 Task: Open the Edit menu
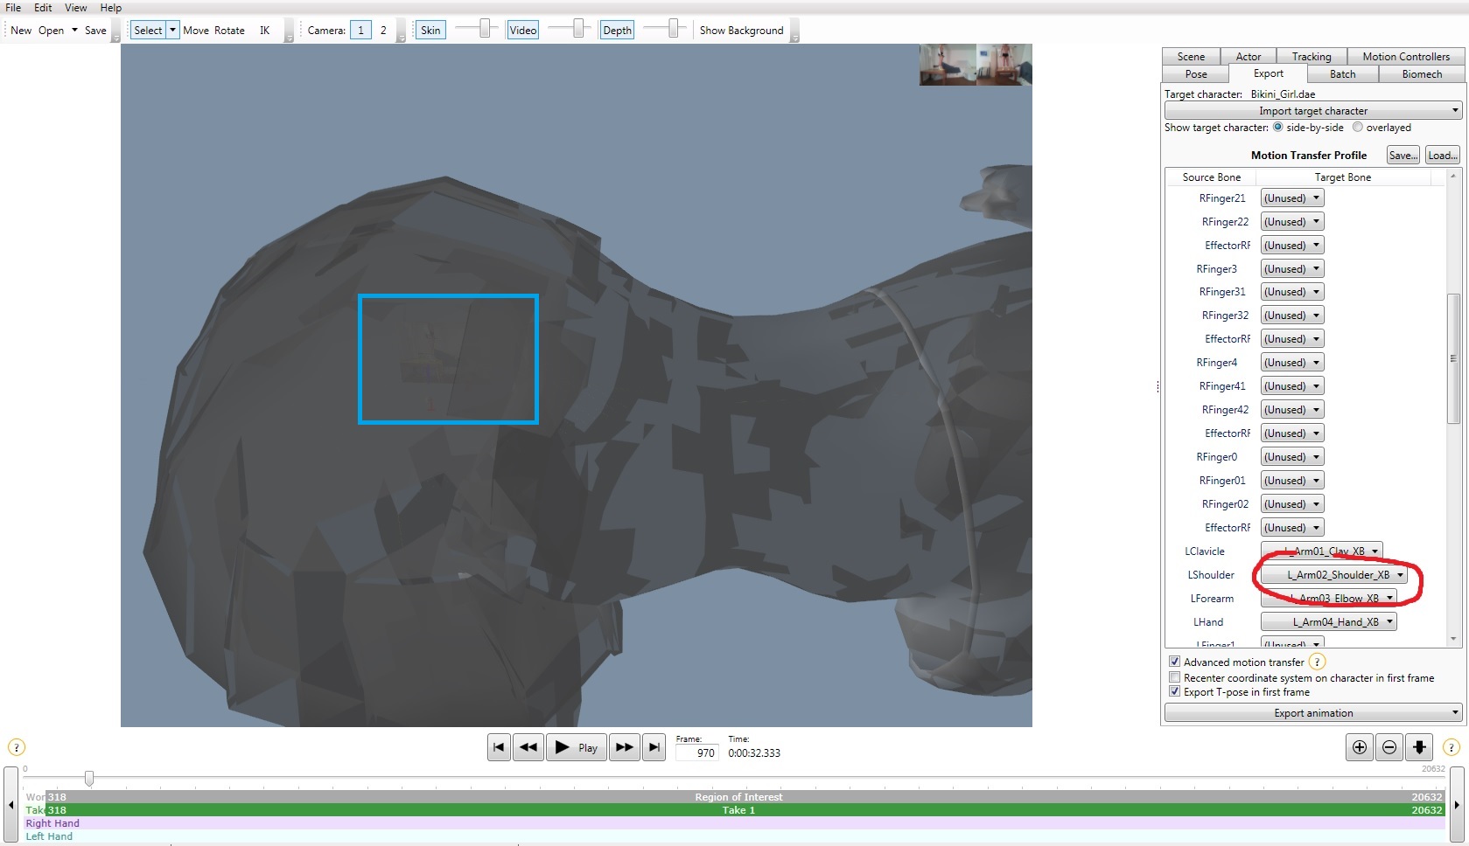pos(43,7)
